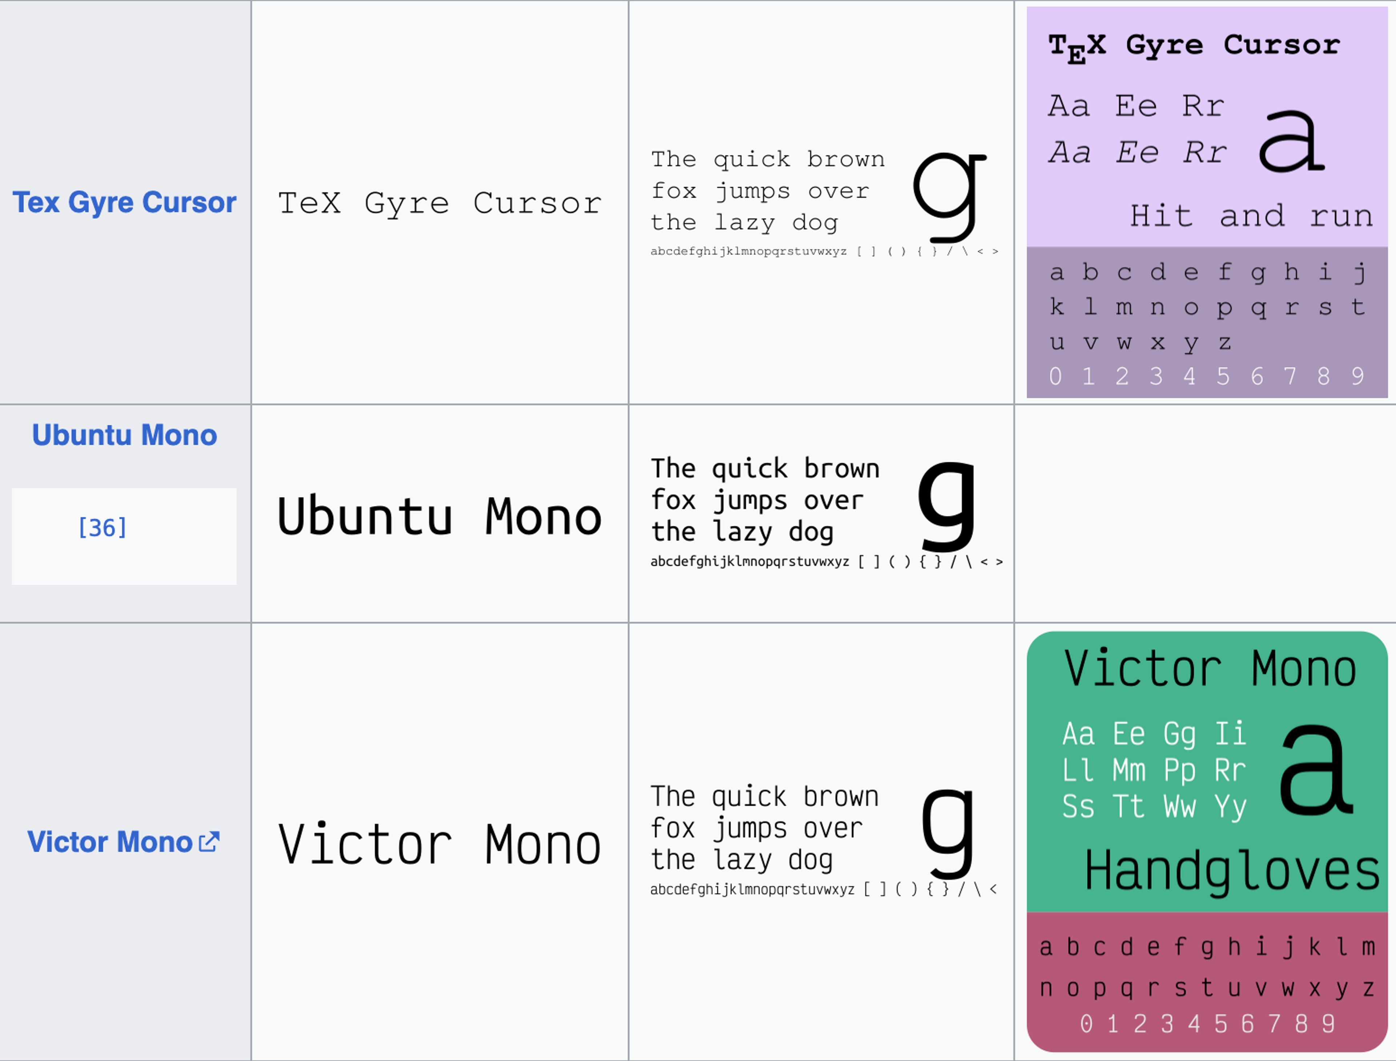This screenshot has width=1396, height=1061.
Task: Follow the citation reference [36]
Action: (103, 527)
